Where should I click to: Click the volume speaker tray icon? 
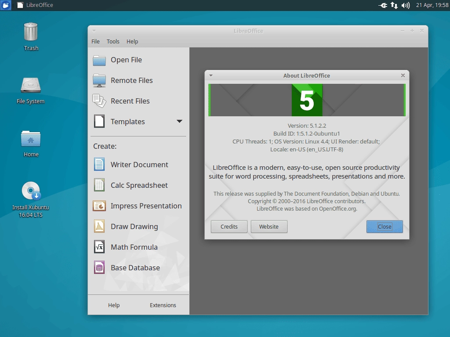(x=406, y=5)
